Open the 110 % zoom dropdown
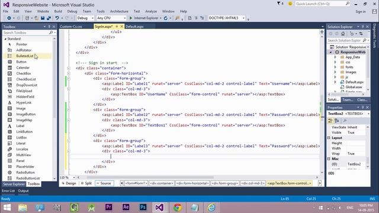The height and width of the screenshot is (213, 379). [73, 177]
